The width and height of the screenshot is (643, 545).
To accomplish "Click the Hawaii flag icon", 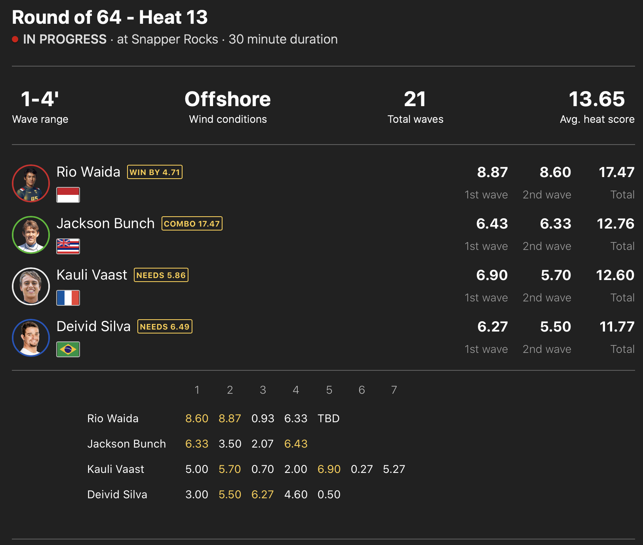I will [x=68, y=246].
